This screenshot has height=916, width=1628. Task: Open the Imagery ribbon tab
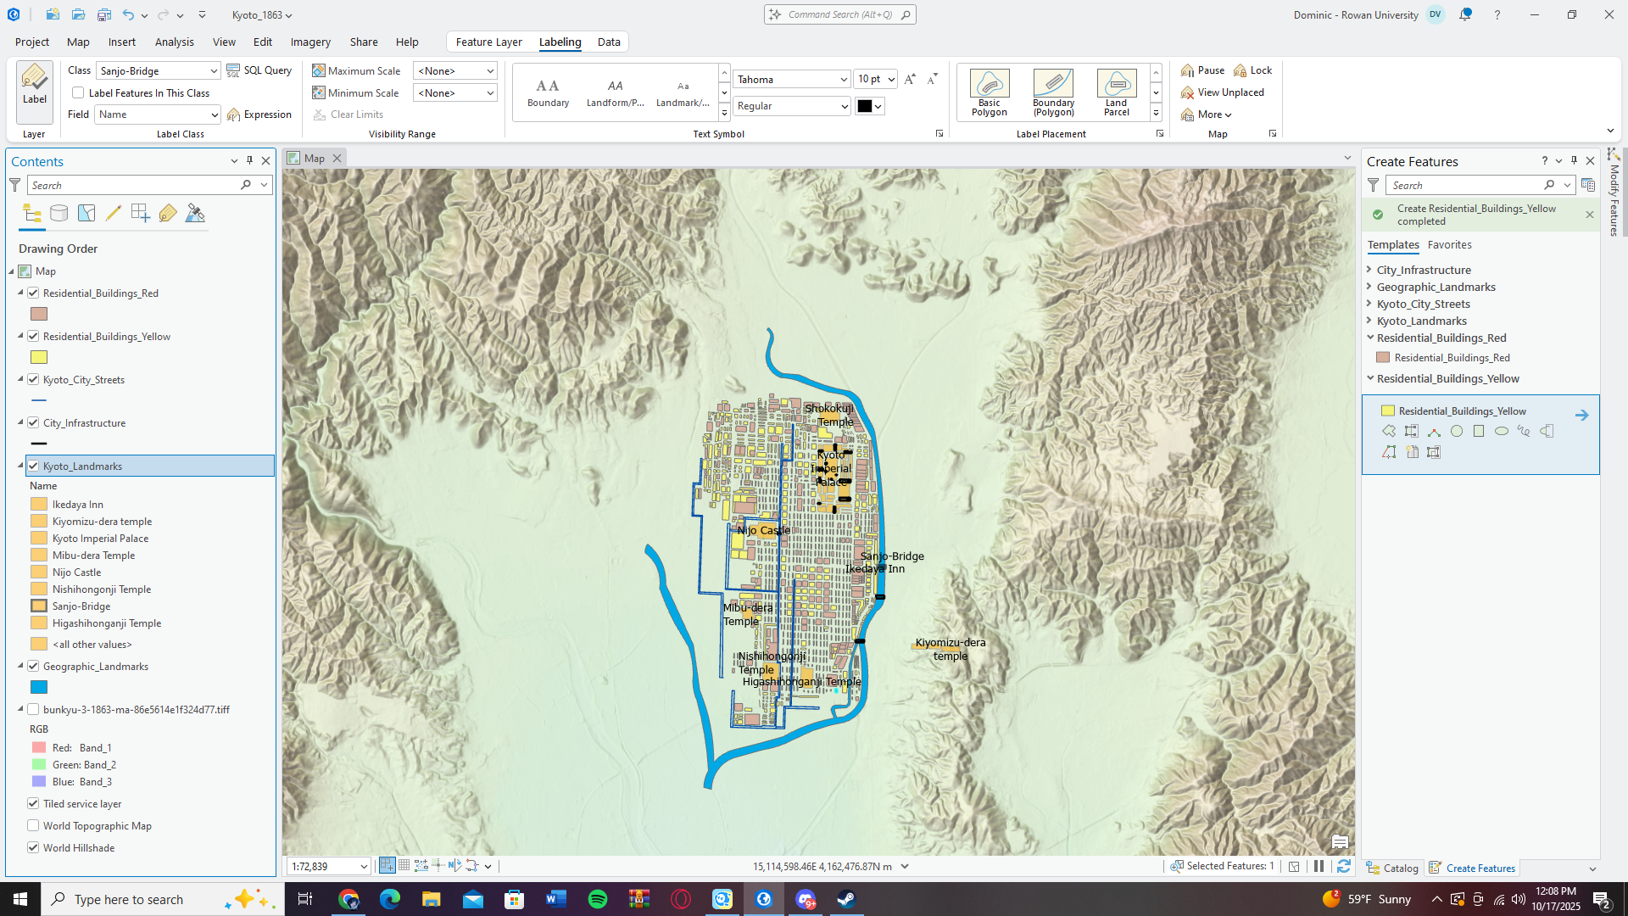click(310, 42)
